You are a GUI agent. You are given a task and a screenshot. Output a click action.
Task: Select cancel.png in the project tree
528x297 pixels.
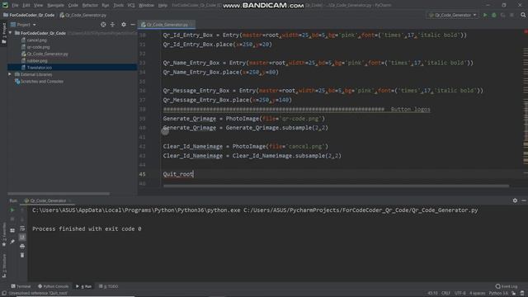point(36,40)
